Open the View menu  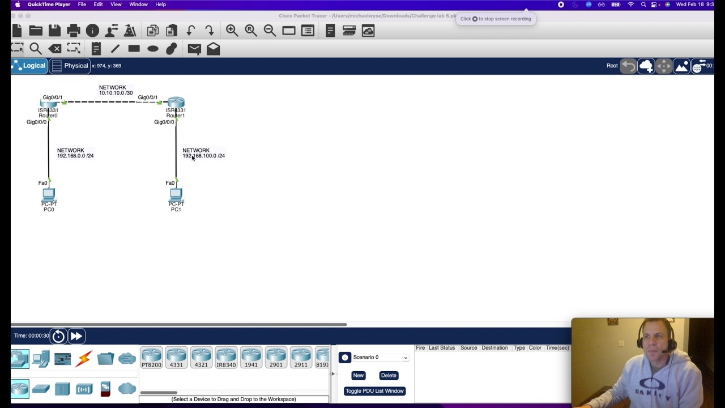pyautogui.click(x=116, y=5)
